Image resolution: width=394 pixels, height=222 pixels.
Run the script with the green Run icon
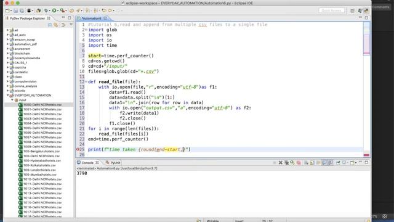coord(54,10)
